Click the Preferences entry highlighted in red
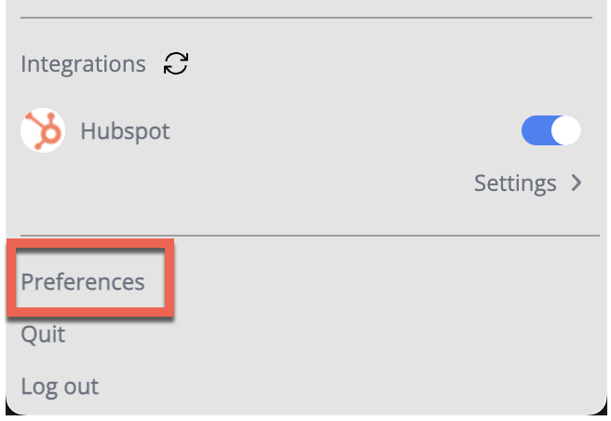Image resolution: width=611 pixels, height=421 pixels. 83,281
